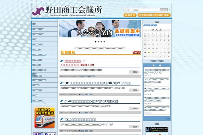The height and width of the screenshot is (135, 203).
Task: Select date 23 in the December calendar
Action: (x=168, y=48)
